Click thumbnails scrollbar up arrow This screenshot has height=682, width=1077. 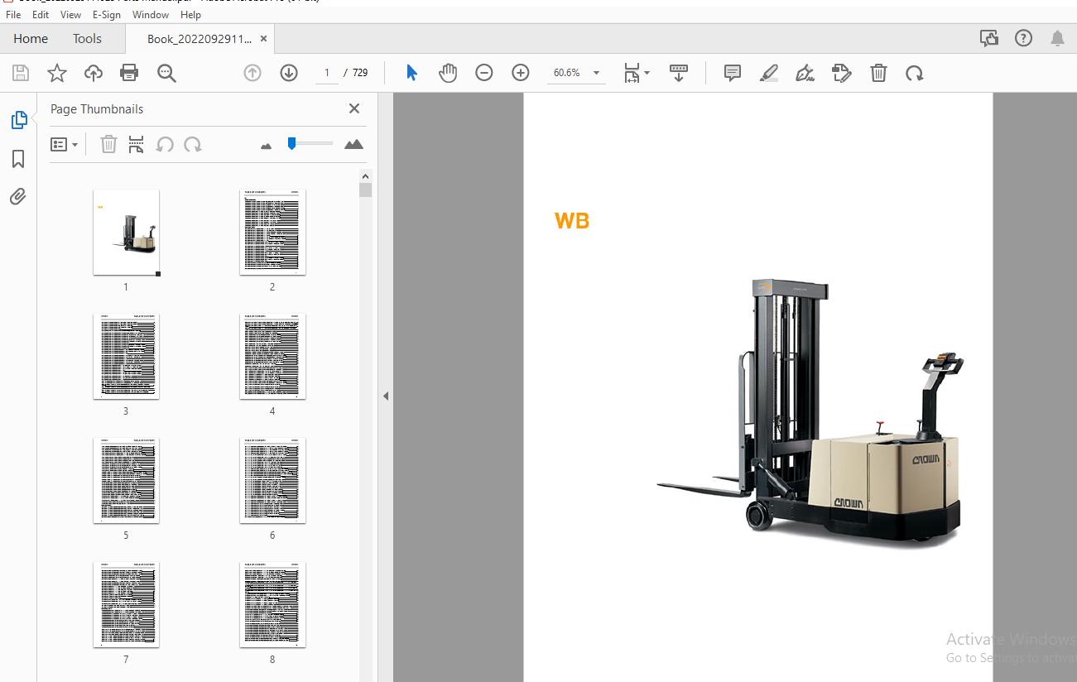tap(366, 176)
